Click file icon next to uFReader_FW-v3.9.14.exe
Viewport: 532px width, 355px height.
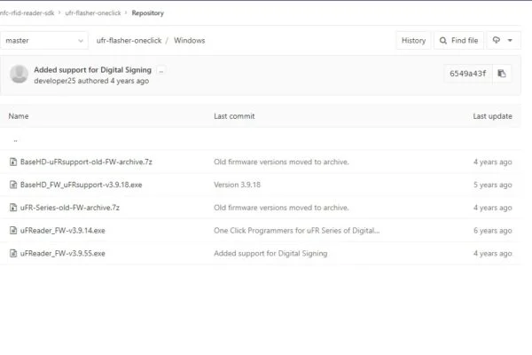tap(13, 231)
